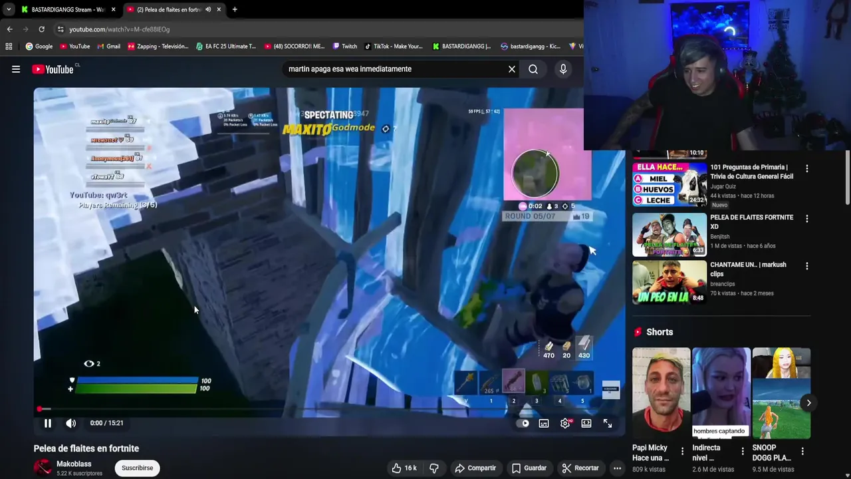
Task: Open the YouTube bookmark
Action: click(x=74, y=47)
